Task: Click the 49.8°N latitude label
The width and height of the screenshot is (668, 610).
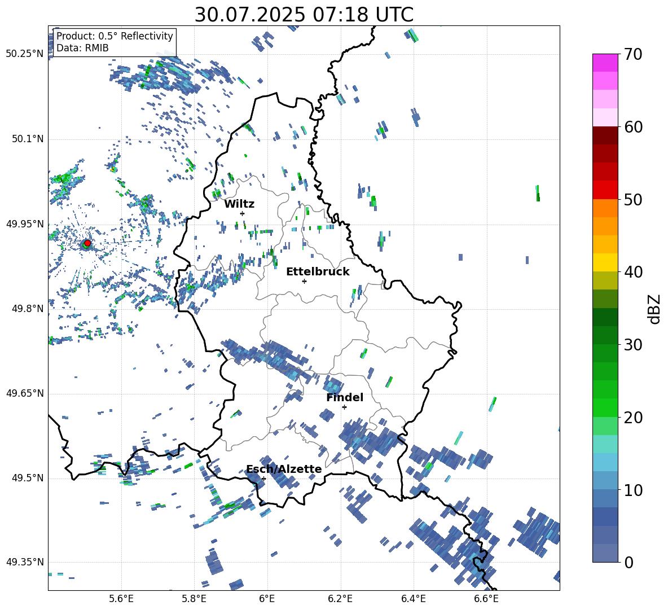Action: (28, 309)
